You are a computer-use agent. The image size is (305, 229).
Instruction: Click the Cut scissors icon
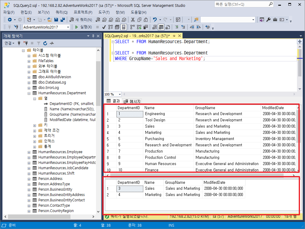click(133, 20)
